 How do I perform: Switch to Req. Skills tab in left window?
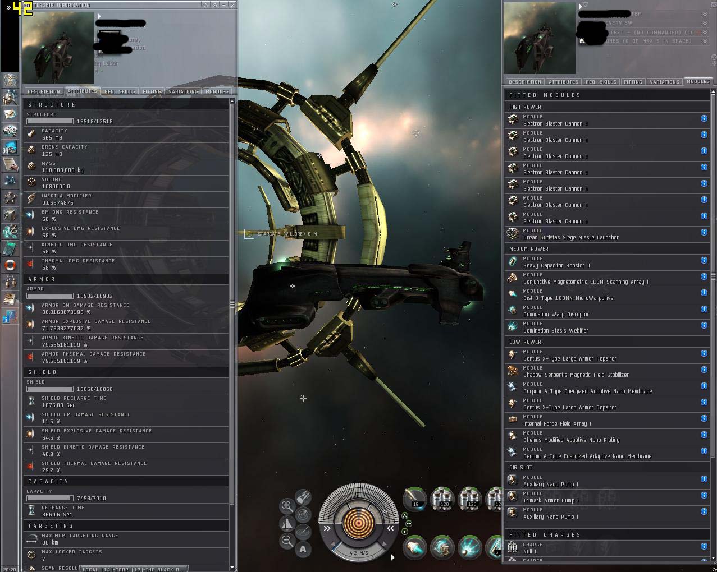[x=120, y=91]
